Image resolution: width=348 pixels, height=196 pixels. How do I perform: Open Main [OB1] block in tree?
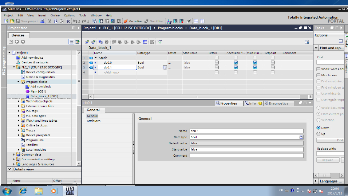coord(38,91)
